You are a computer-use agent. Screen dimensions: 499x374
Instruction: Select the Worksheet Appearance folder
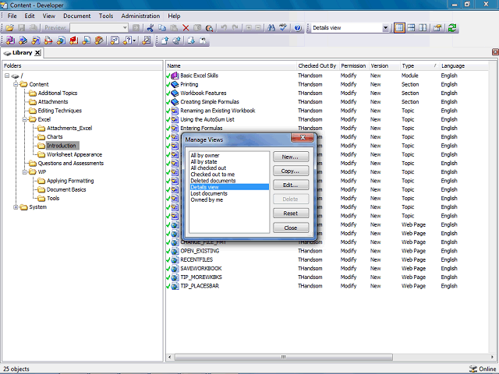[74, 154]
